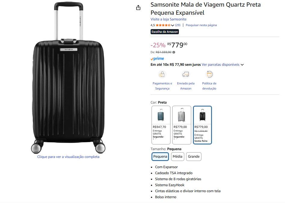Viewport: 285px width, 203px height.
Task: Click Pesquisar nesta página link
Action: coord(201,25)
